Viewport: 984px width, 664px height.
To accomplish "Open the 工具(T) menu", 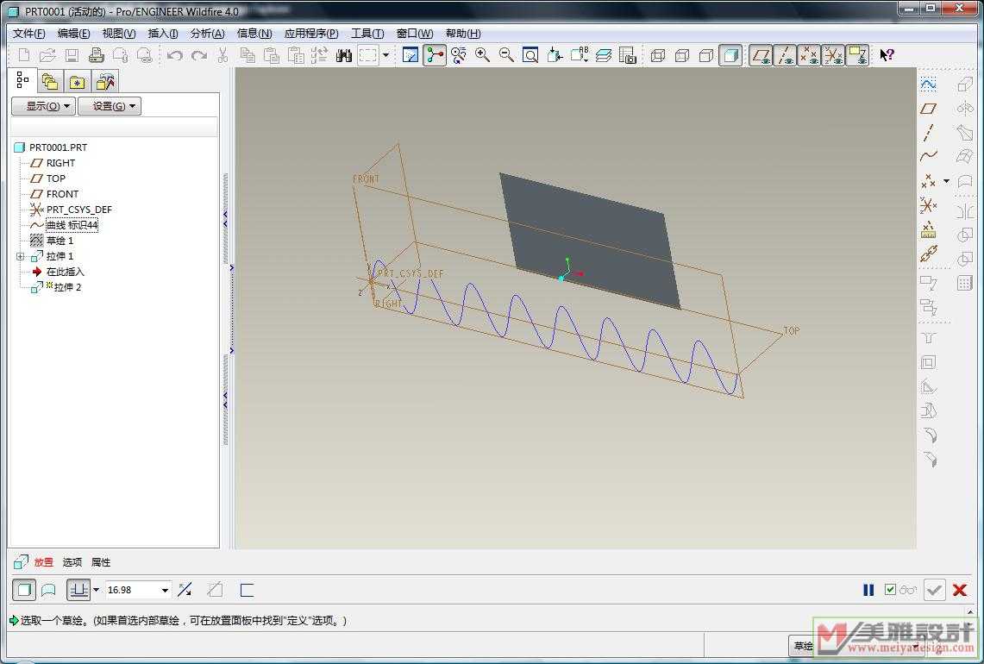I will coord(367,34).
